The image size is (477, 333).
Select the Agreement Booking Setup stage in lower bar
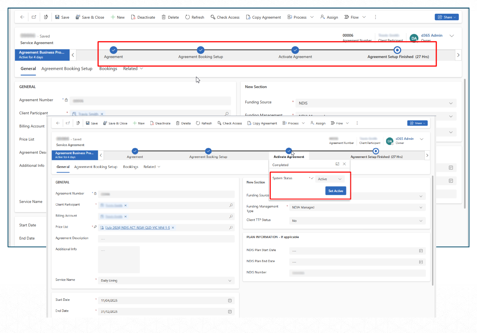[x=208, y=151]
